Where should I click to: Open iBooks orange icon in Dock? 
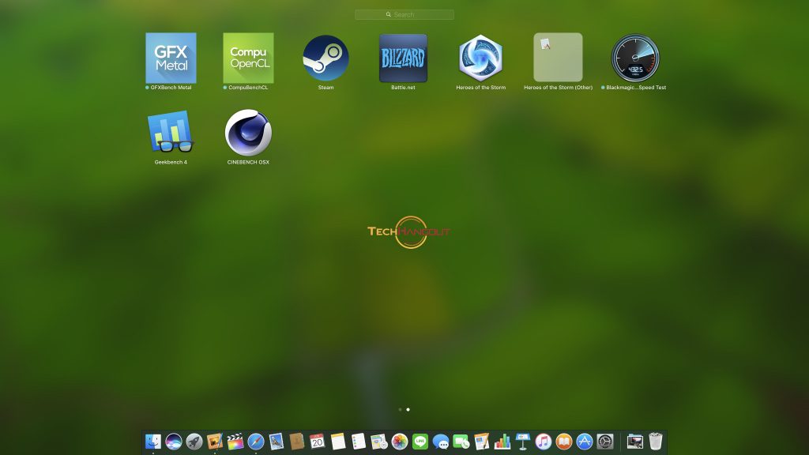pos(564,442)
